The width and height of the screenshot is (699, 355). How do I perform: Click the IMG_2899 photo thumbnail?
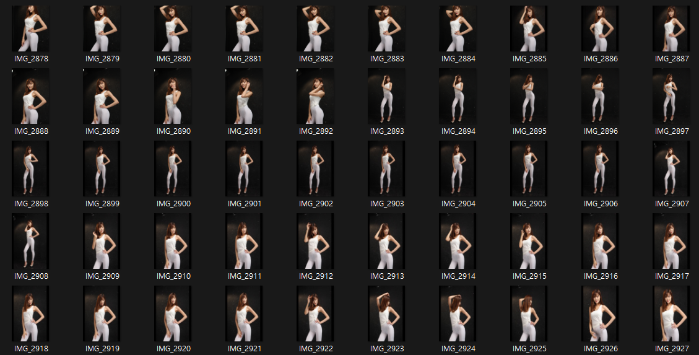pos(102,169)
